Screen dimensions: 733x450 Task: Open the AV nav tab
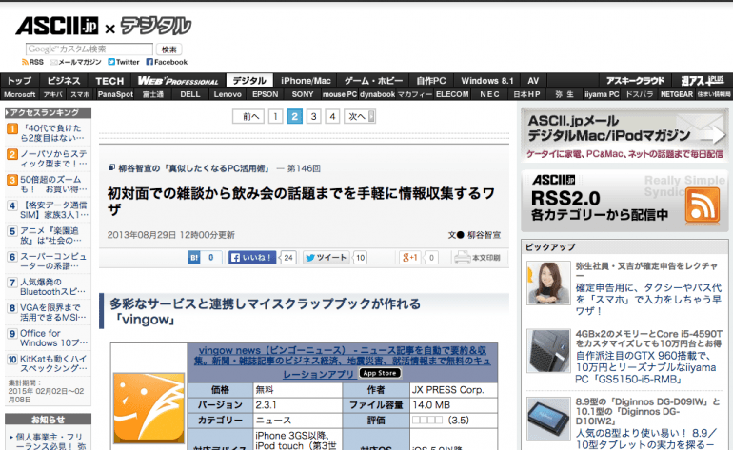click(x=533, y=80)
